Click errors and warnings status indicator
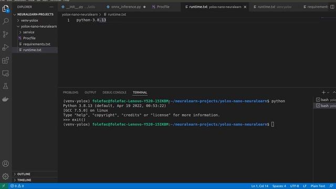The width and height of the screenshot is (336, 189). tap(17, 186)
